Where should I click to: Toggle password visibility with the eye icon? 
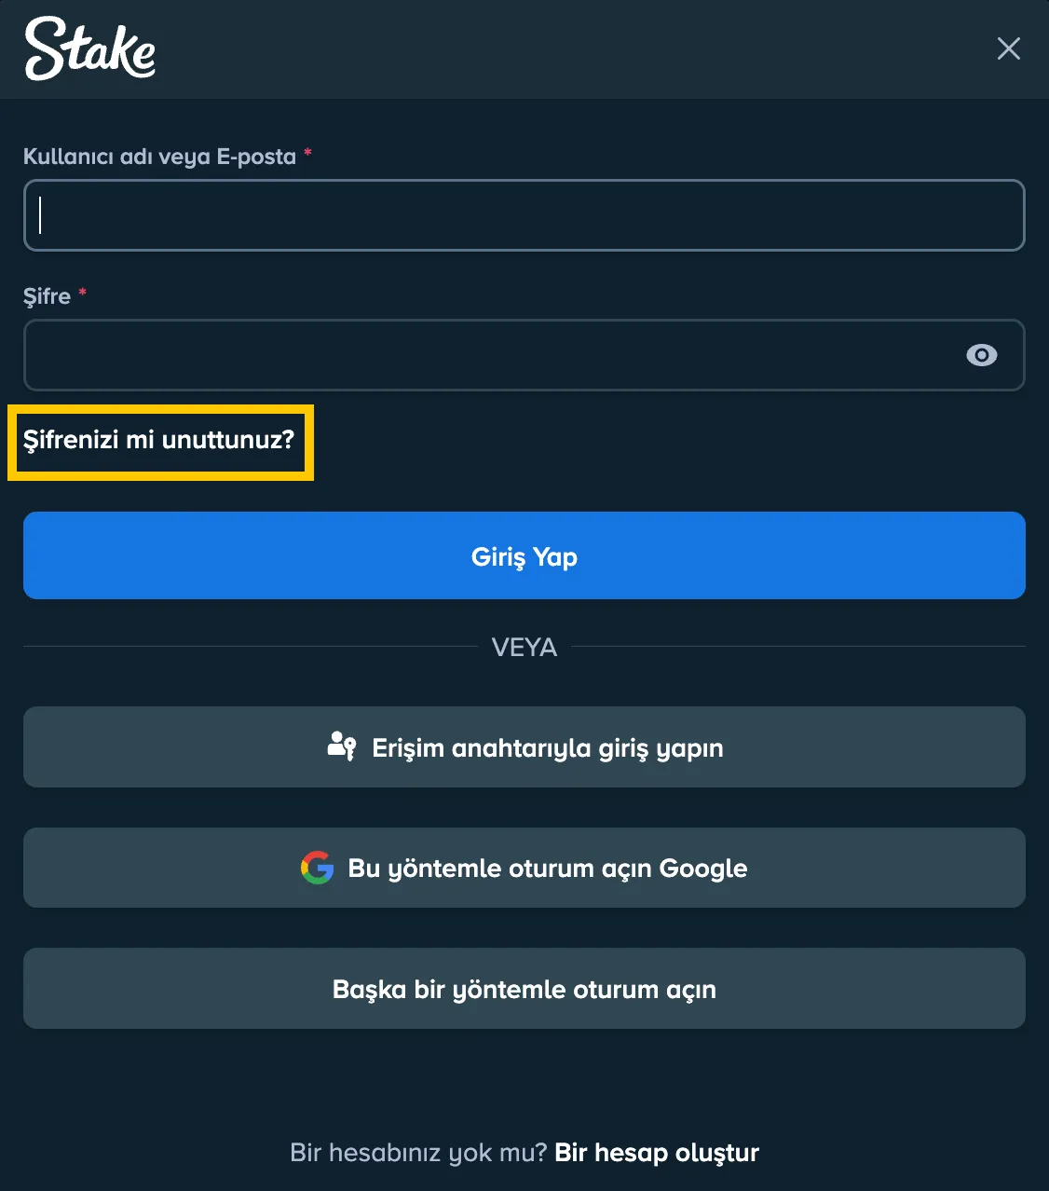tap(981, 355)
